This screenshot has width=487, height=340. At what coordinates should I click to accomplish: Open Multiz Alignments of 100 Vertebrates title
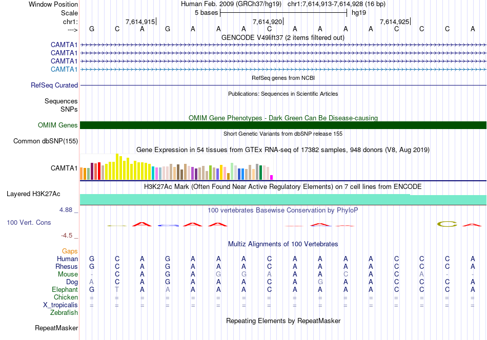coord(283,244)
